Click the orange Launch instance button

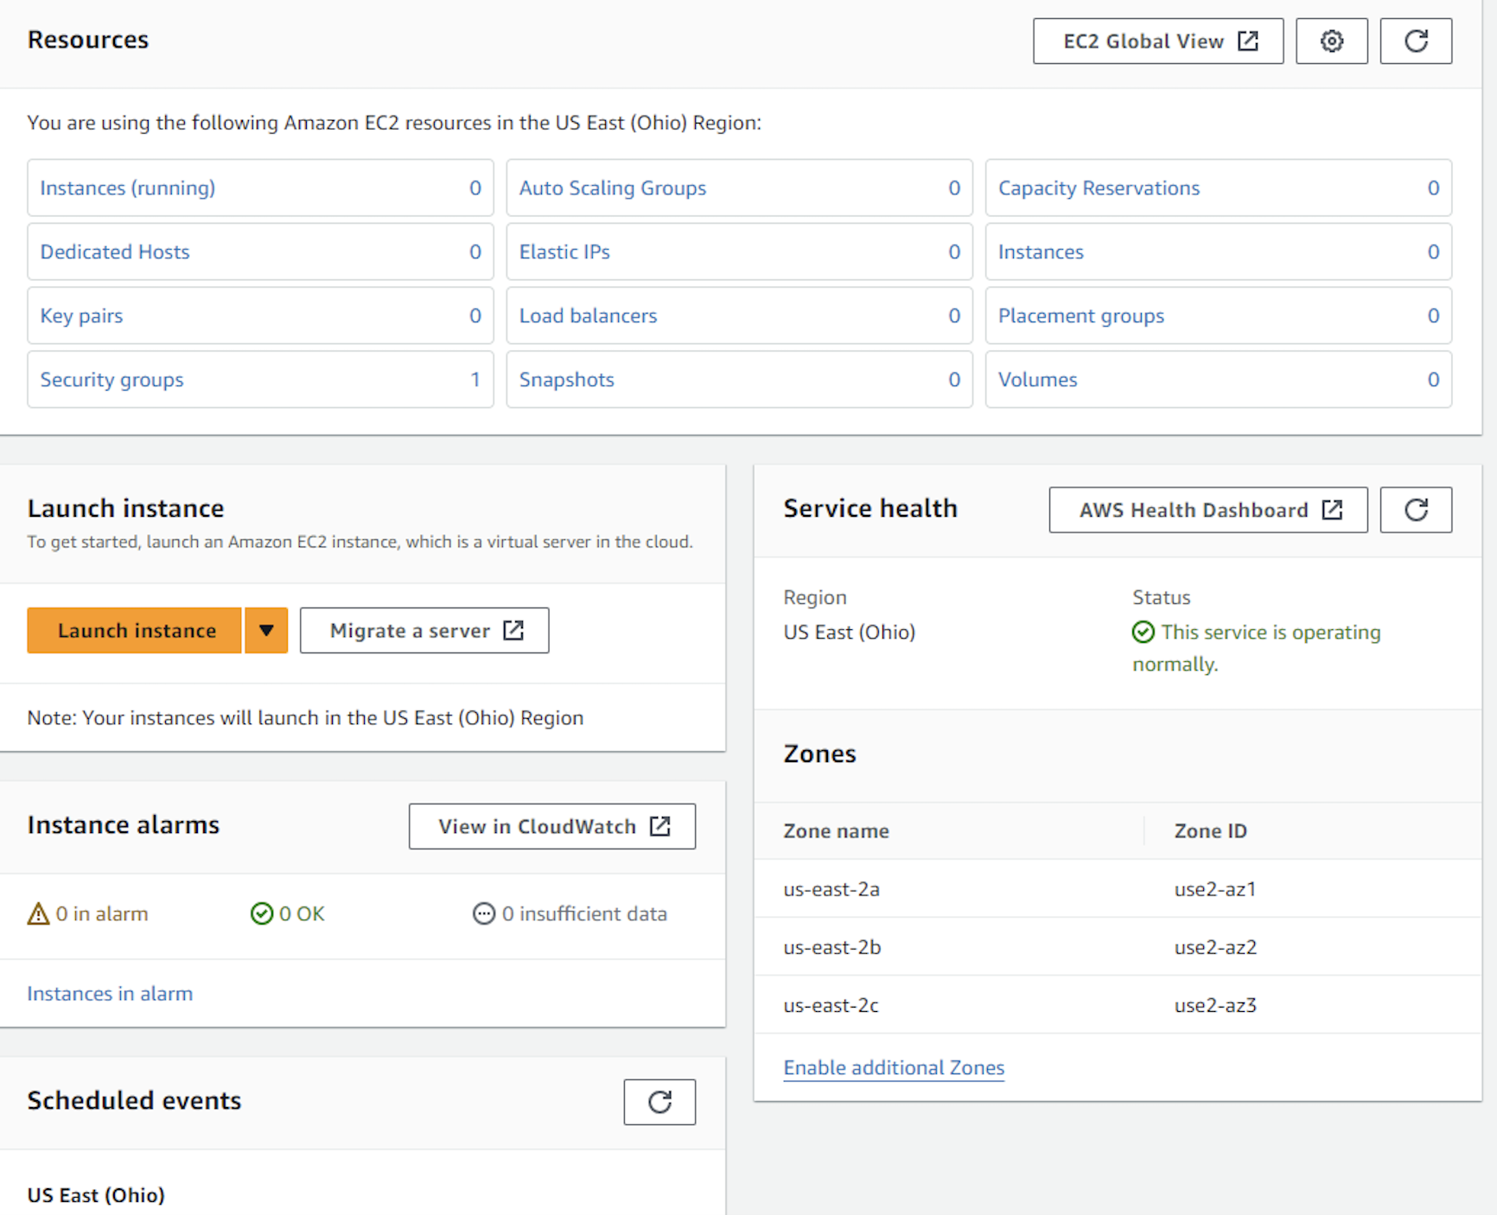(135, 631)
